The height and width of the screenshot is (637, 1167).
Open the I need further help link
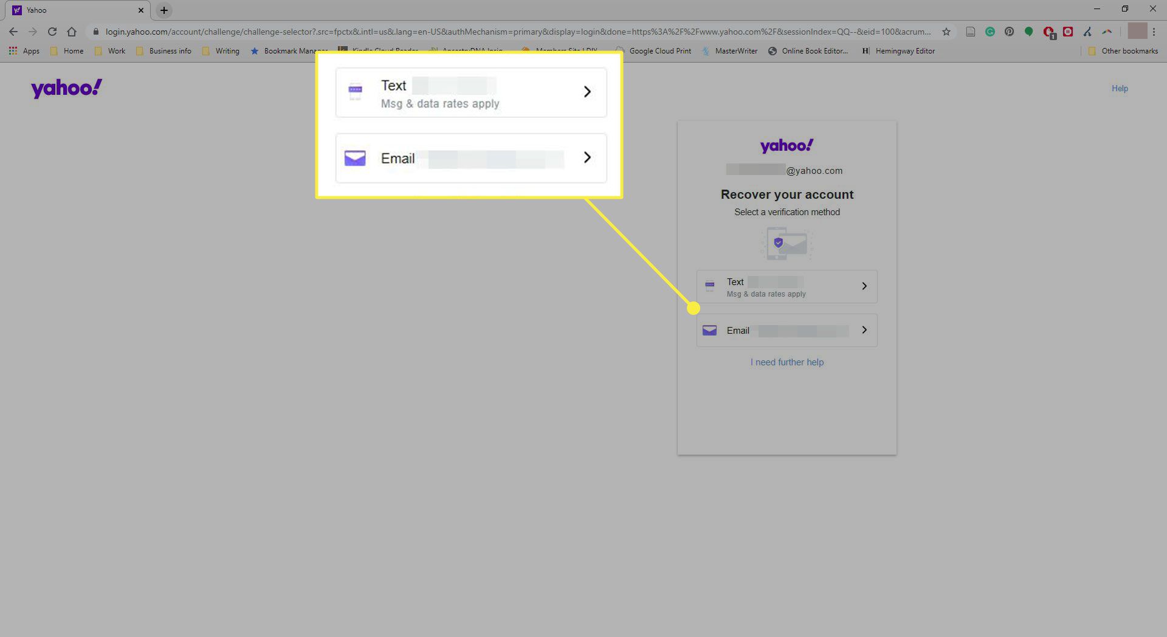tap(787, 362)
